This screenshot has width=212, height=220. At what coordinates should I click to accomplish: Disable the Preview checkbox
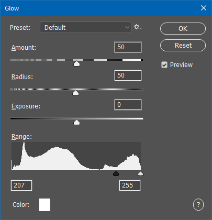pos(164,65)
